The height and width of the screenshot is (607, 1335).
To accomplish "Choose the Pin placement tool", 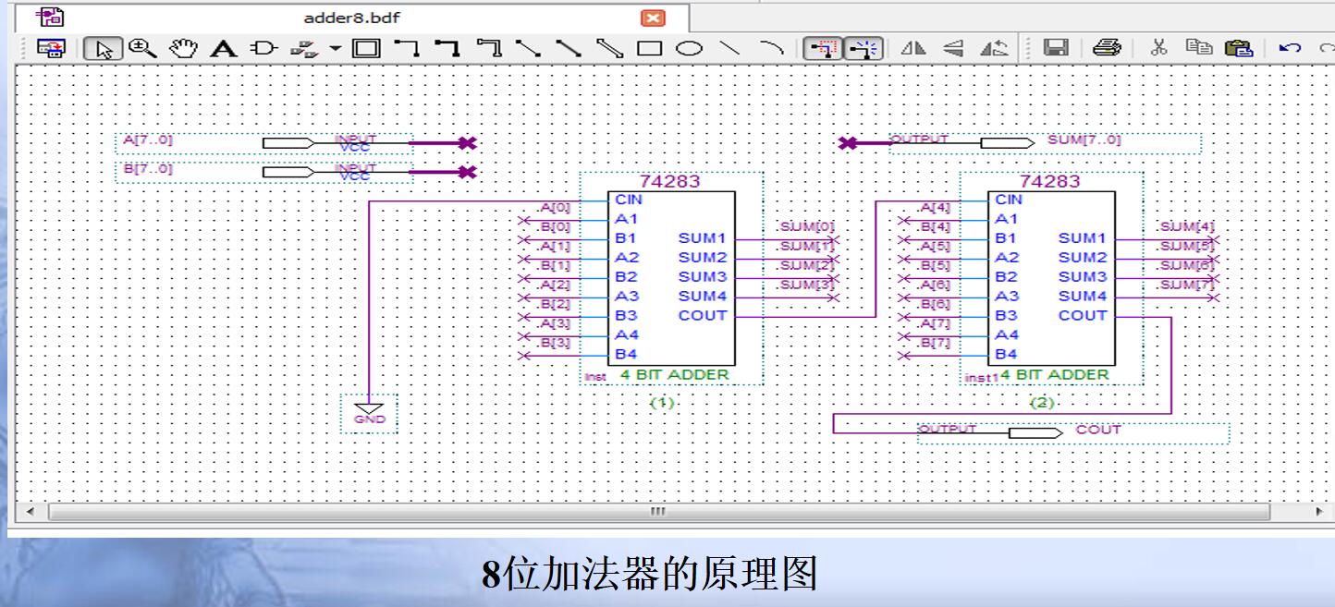I will click(x=264, y=48).
